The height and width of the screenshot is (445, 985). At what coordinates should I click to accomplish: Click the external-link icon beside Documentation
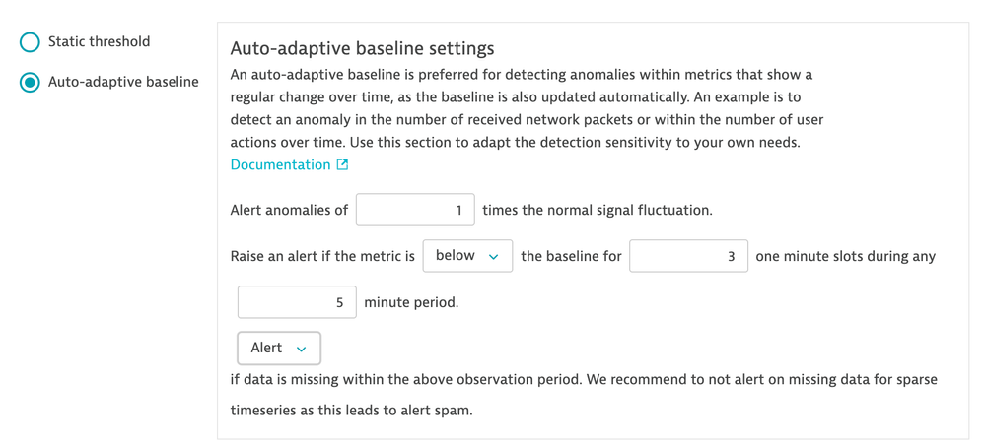click(342, 164)
